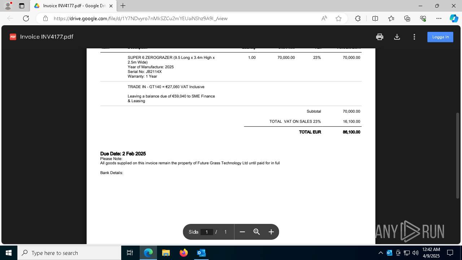Open File Explorer from the taskbar
Viewport: 462px width, 260px height.
166,253
